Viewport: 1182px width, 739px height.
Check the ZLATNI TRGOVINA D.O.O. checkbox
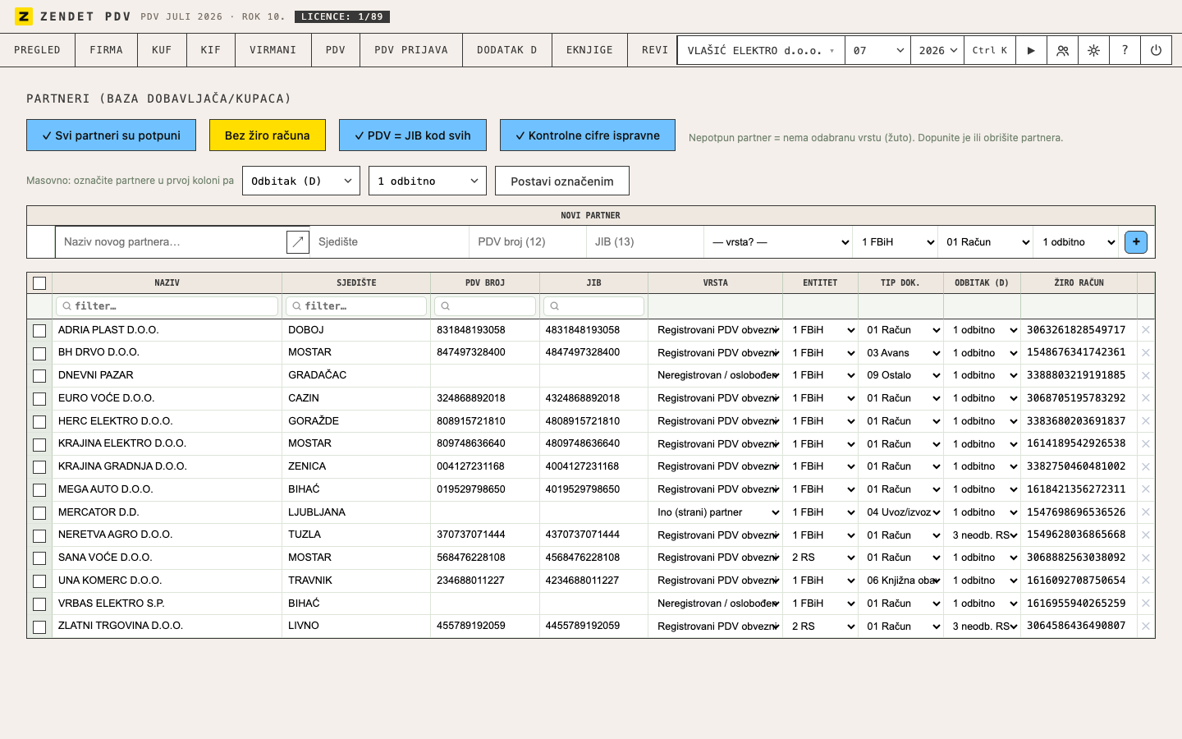click(39, 627)
